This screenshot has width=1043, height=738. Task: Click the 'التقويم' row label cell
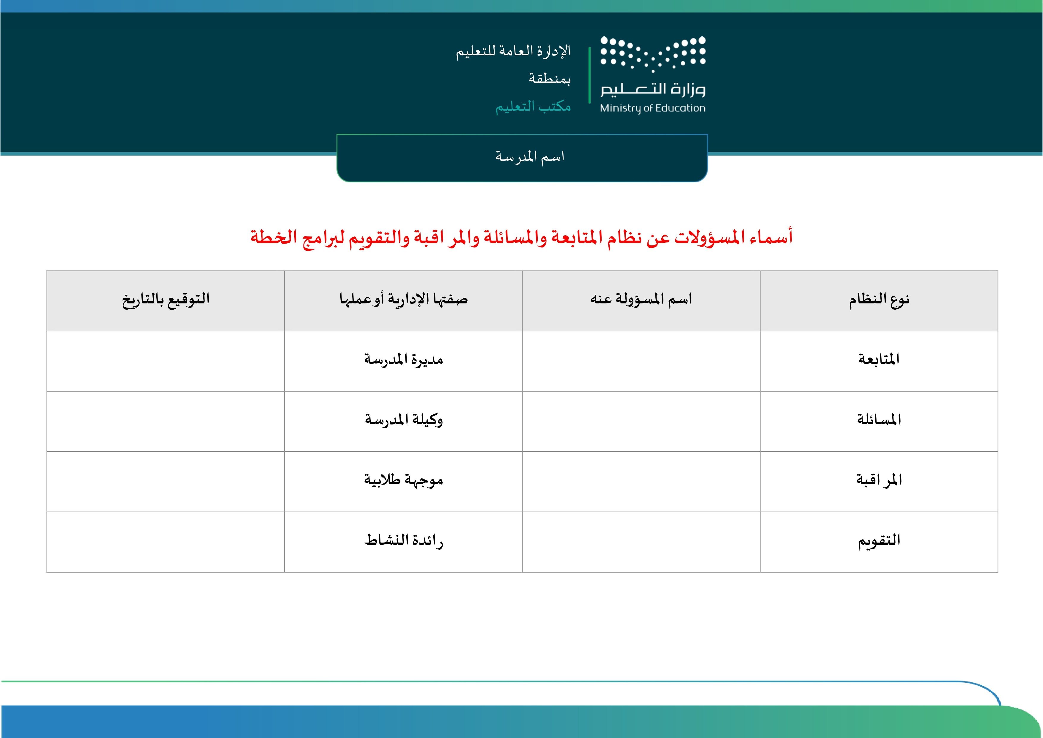tap(879, 541)
